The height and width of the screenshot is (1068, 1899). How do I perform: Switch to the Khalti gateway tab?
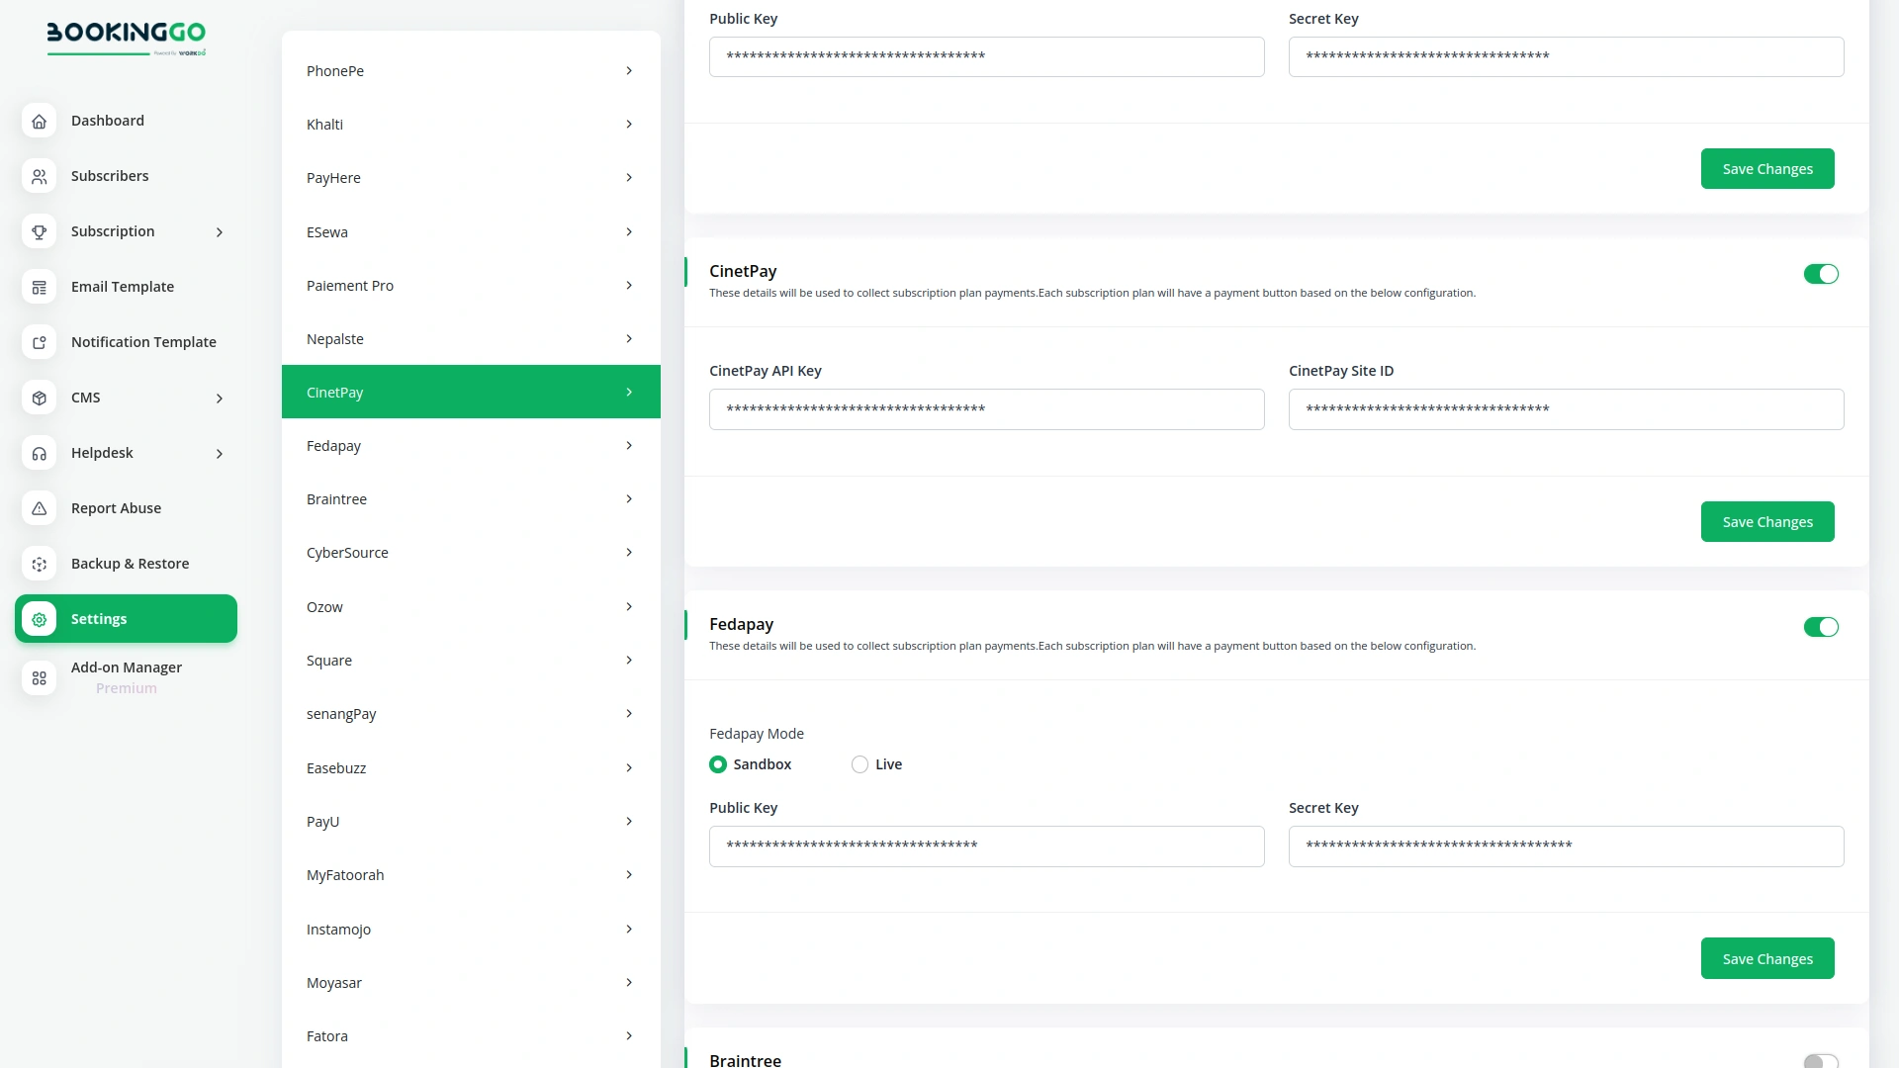click(x=470, y=124)
